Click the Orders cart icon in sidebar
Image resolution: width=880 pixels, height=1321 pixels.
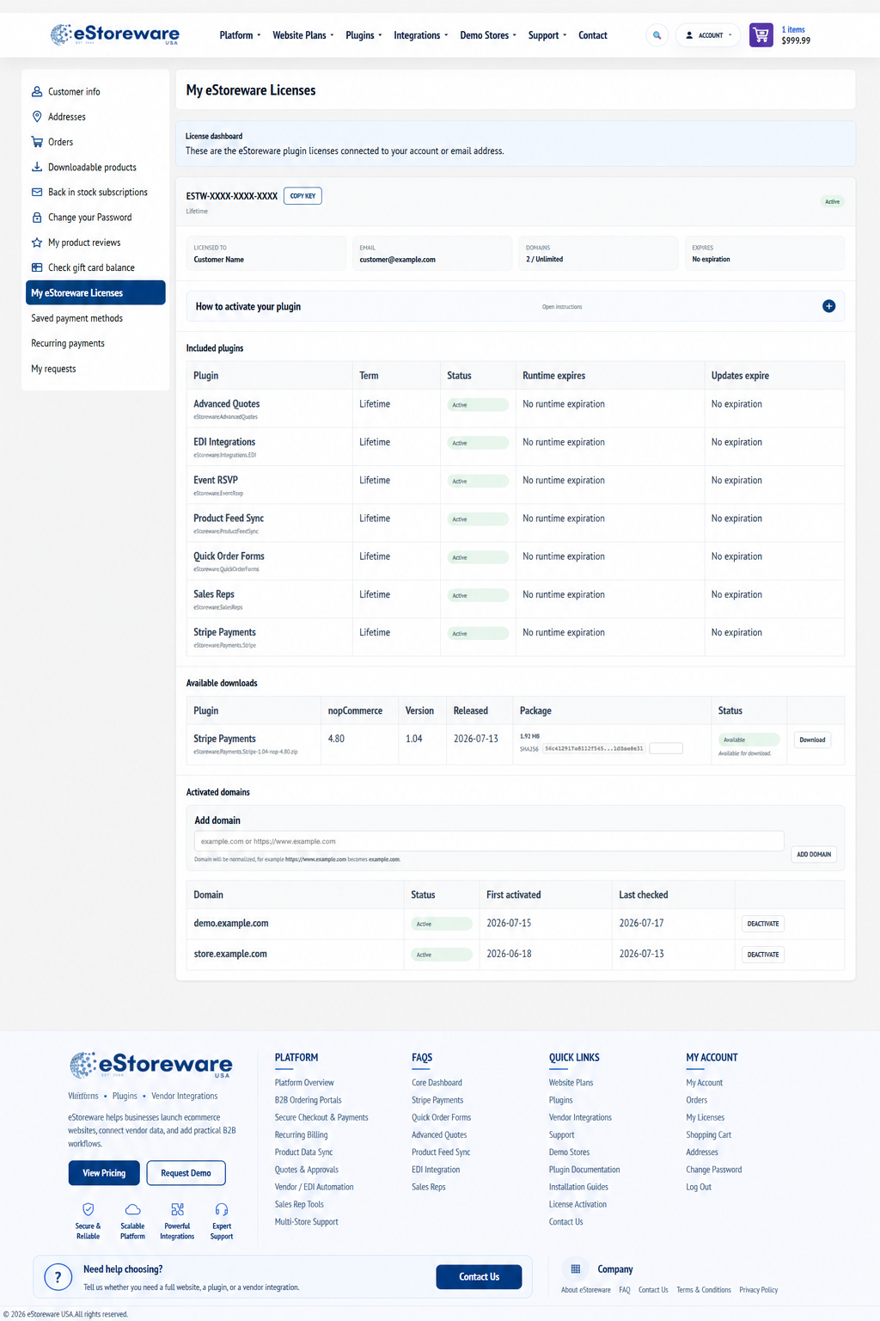click(x=37, y=142)
